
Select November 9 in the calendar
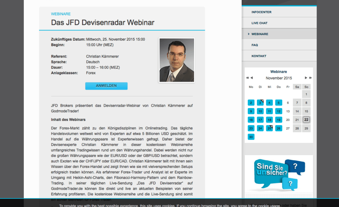[x=251, y=111]
